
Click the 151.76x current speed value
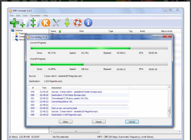pyautogui.click(x=85, y=53)
